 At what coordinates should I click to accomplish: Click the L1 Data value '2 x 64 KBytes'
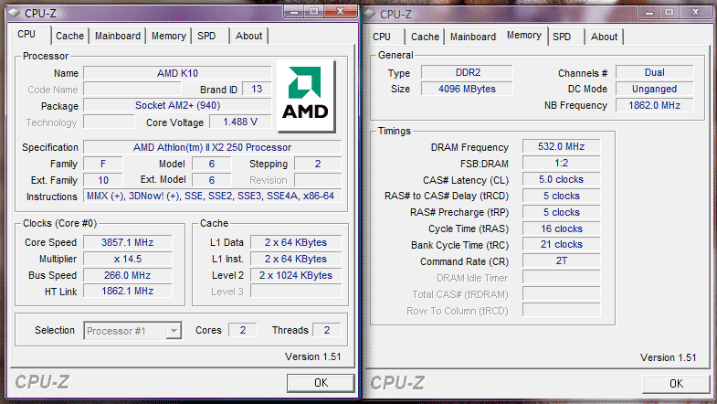click(296, 242)
